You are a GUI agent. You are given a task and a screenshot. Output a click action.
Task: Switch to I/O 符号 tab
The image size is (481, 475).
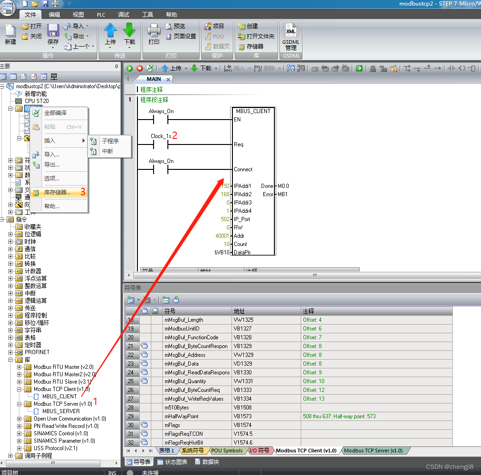coord(260,451)
